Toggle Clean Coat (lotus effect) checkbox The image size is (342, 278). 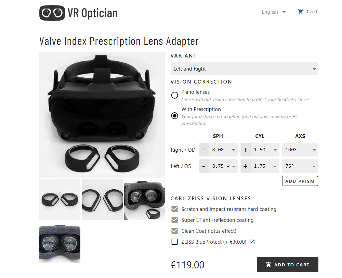[x=174, y=231]
